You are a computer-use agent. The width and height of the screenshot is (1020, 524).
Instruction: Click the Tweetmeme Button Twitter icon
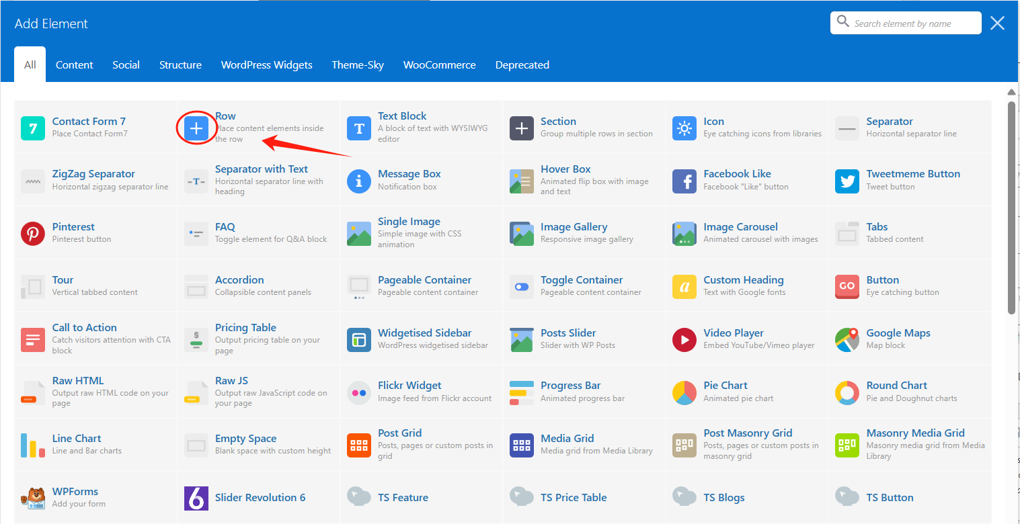click(847, 181)
